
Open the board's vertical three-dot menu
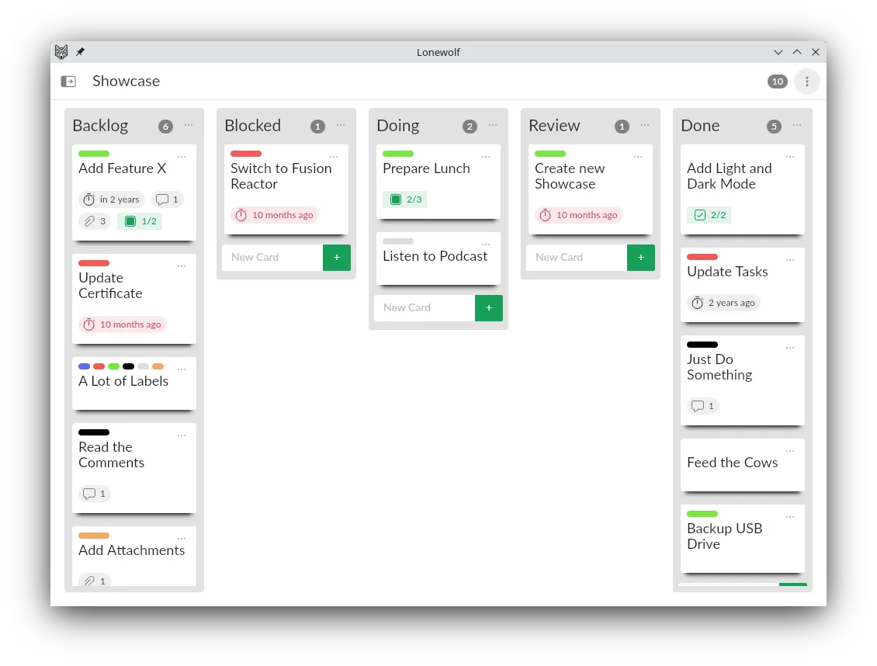pos(806,82)
